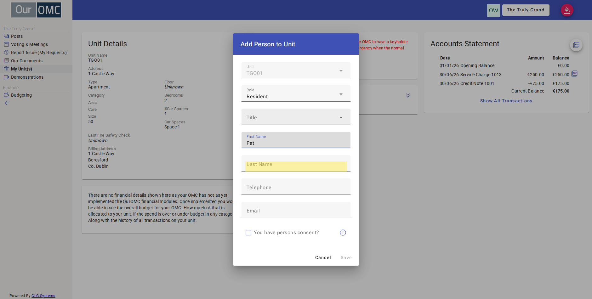Click the Our OMC logo
This screenshot has height=299, width=592.
[x=36, y=10]
